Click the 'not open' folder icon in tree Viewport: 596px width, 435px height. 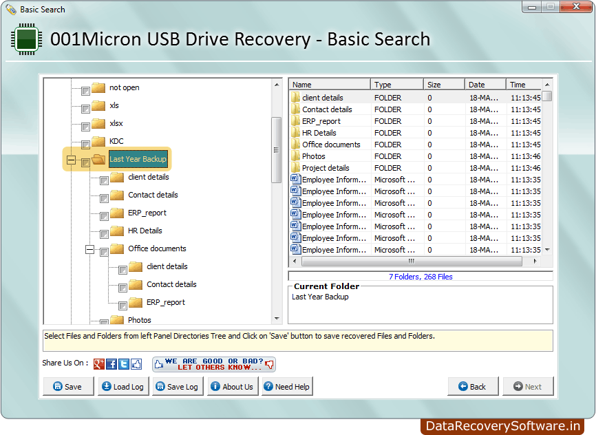tap(98, 88)
